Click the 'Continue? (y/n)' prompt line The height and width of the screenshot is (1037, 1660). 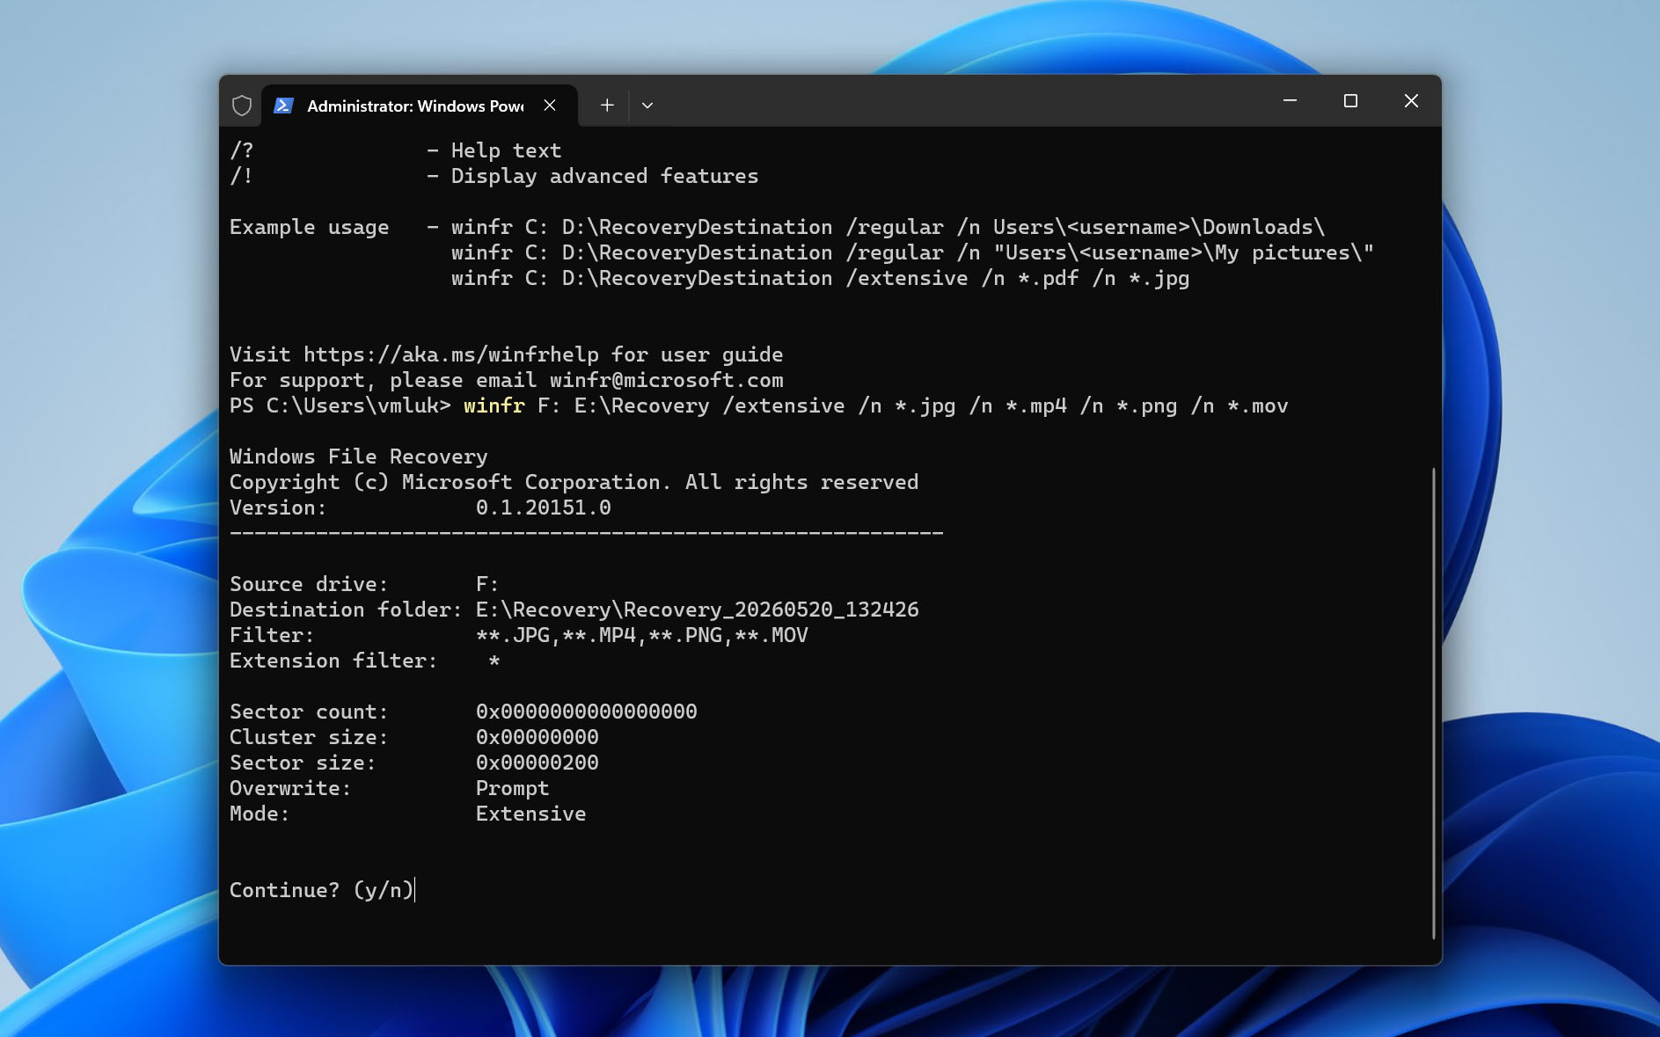[321, 890]
